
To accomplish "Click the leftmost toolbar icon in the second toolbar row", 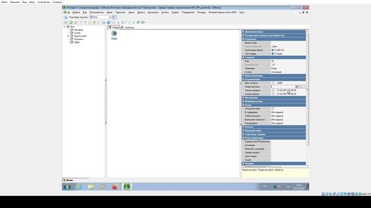I will click(66, 23).
